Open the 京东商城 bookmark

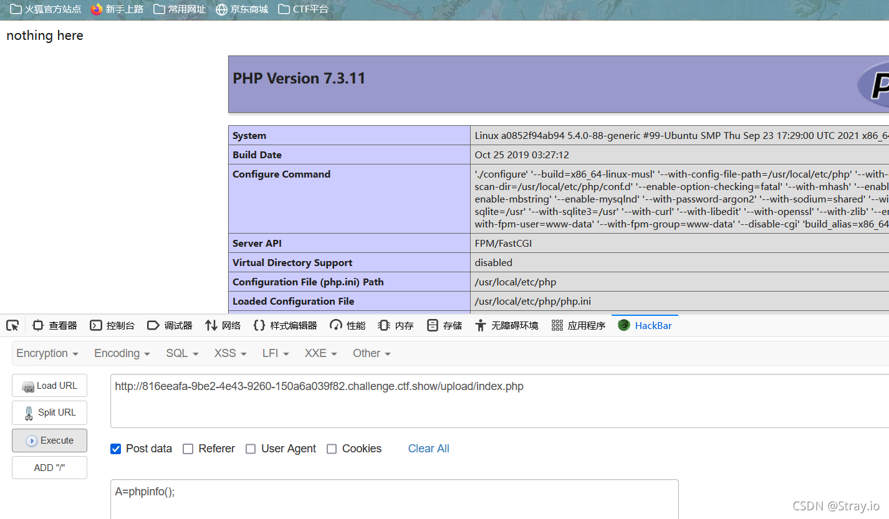(242, 9)
